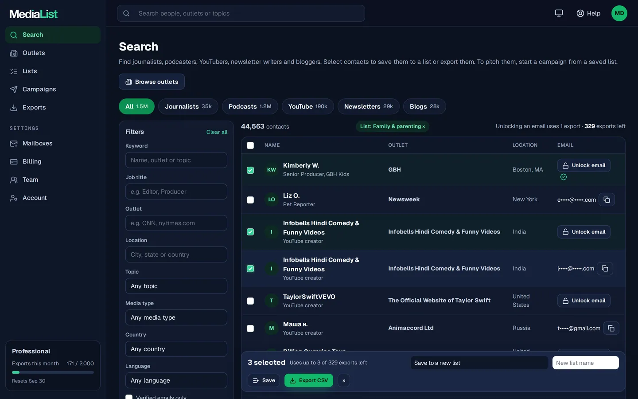Image resolution: width=638 pixels, height=399 pixels.
Task: Tick the Маша и. row checkbox
Action: [x=250, y=329]
